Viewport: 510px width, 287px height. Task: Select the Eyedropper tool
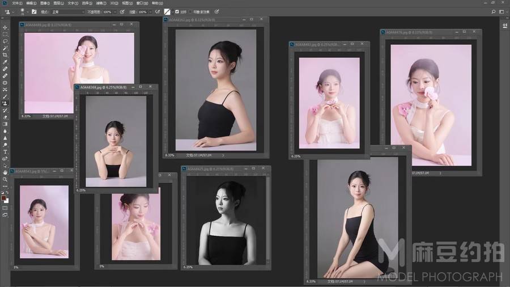click(5, 62)
